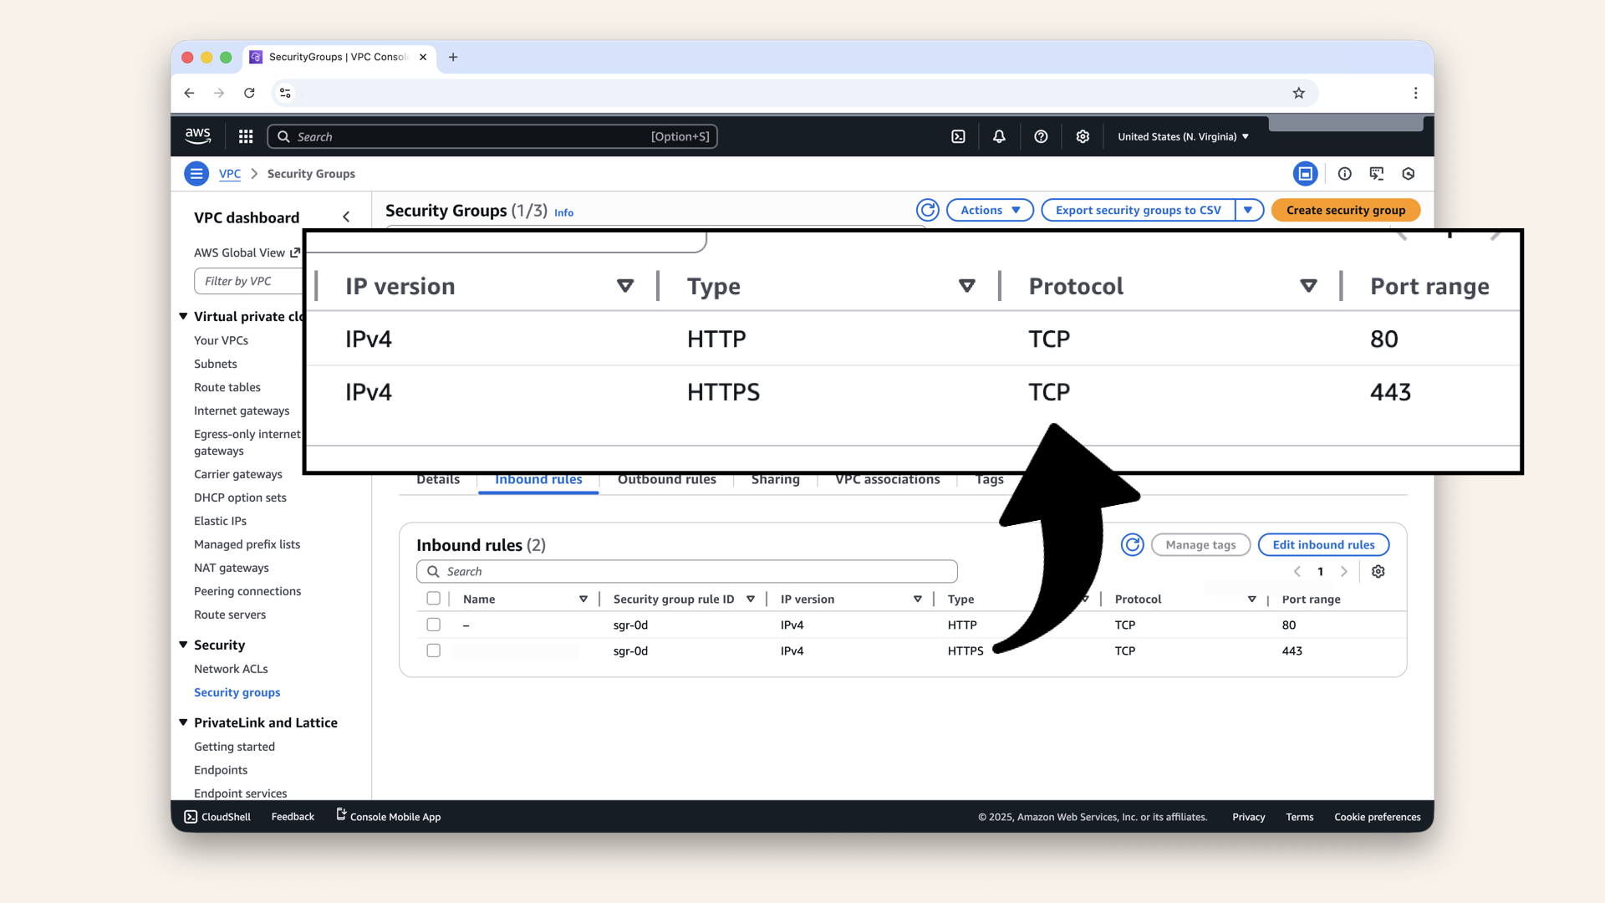Image resolution: width=1605 pixels, height=903 pixels.
Task: Open the AWS services grid menu
Action: [245, 135]
